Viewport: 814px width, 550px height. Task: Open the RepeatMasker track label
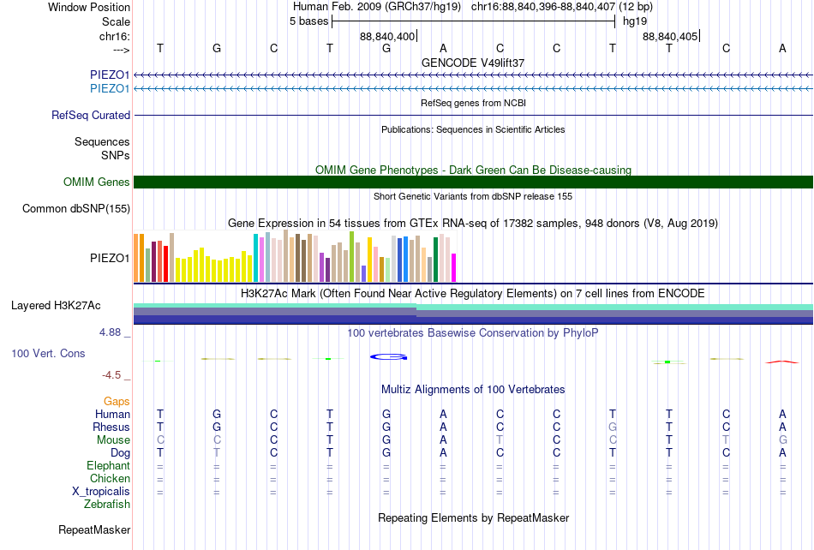pos(94,529)
